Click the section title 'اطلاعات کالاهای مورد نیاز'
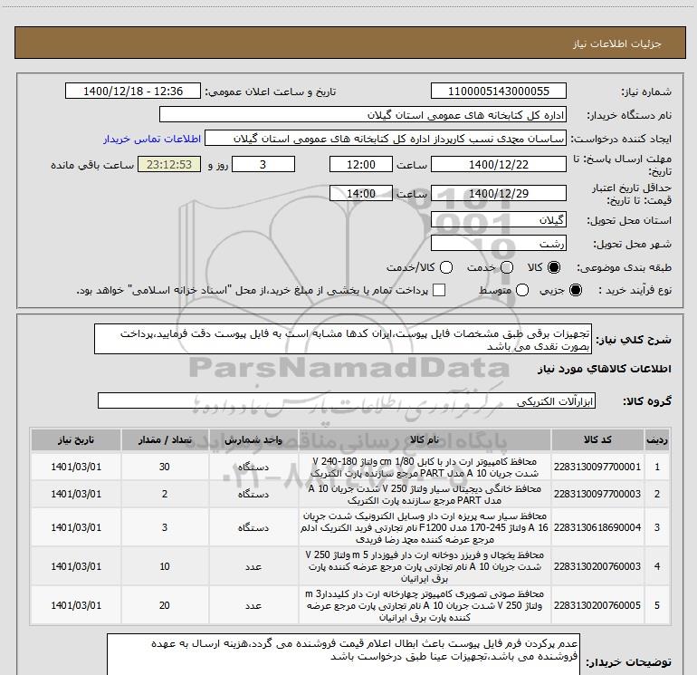This screenshot has height=675, width=697. tap(604, 369)
